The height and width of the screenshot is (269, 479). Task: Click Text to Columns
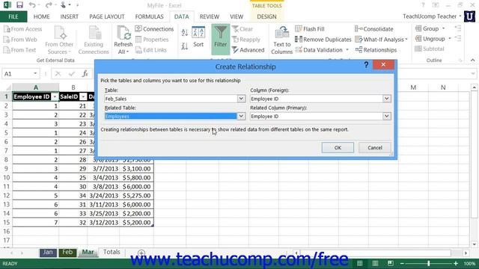(281, 40)
